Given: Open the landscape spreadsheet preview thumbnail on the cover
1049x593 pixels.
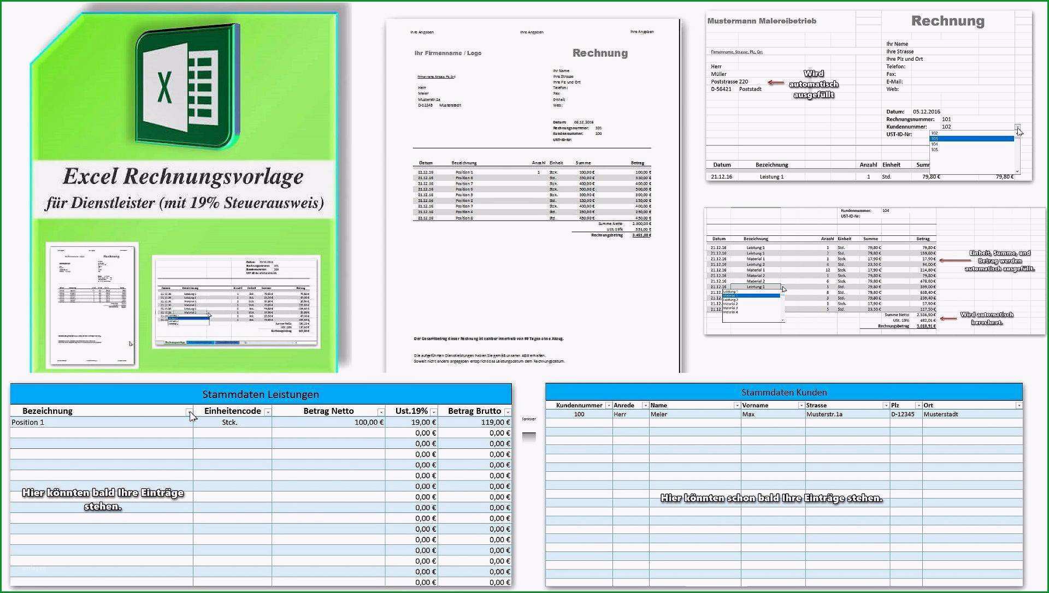Looking at the screenshot, I should [x=236, y=301].
